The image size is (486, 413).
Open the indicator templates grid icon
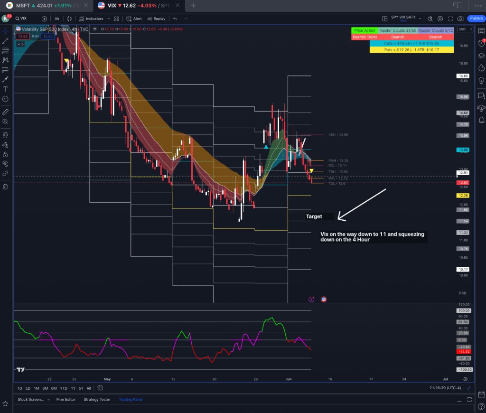(117, 19)
